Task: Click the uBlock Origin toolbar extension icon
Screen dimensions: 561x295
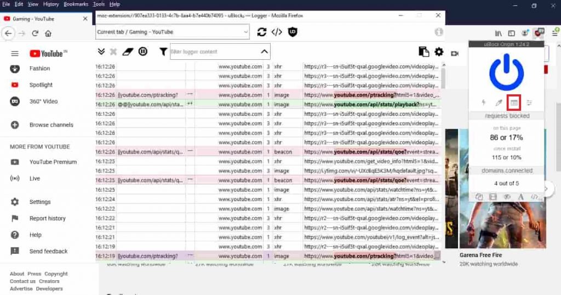Action: 539,32
